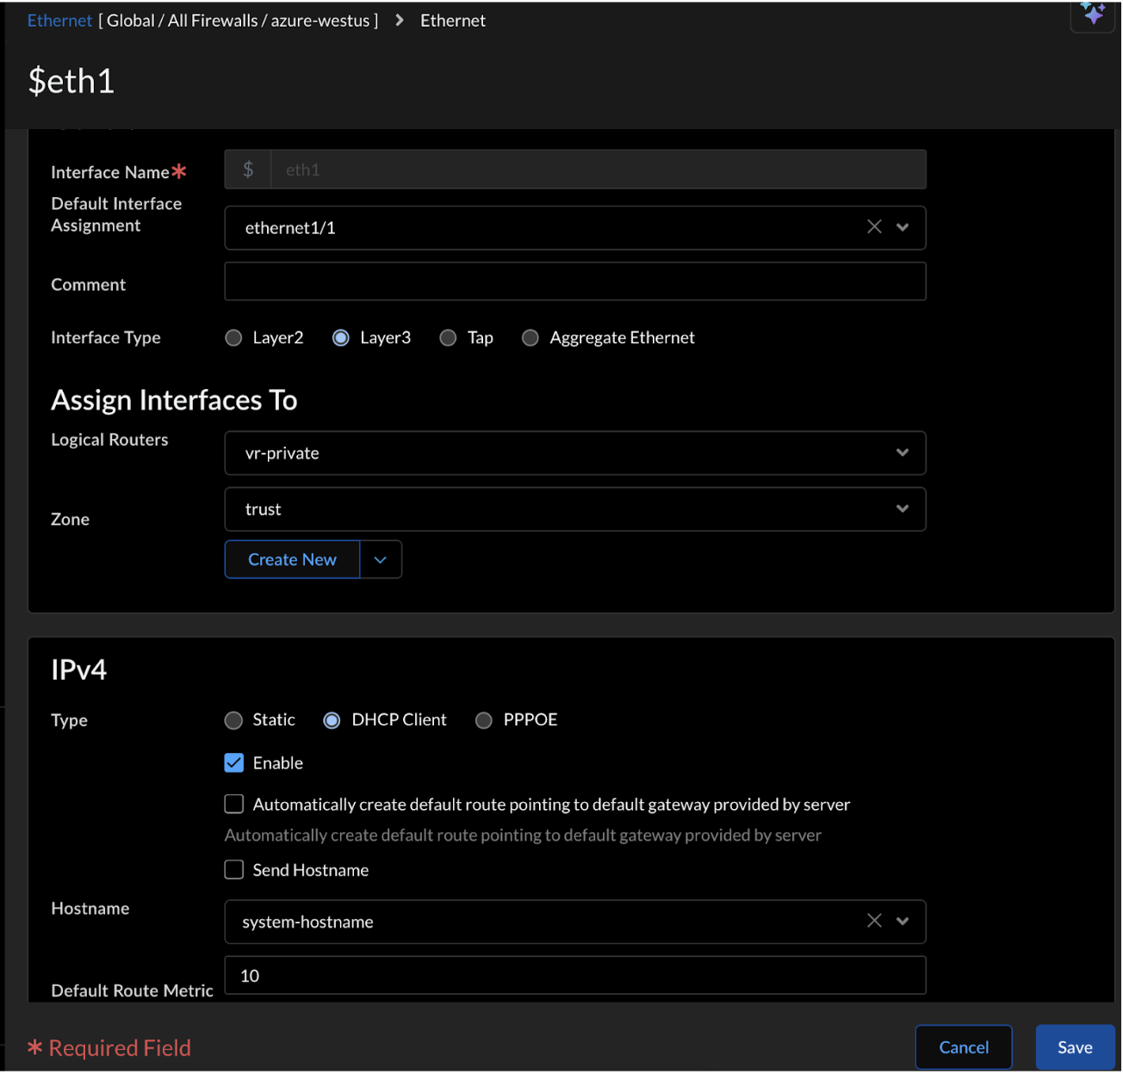Select Static IPv4 type

pos(233,720)
